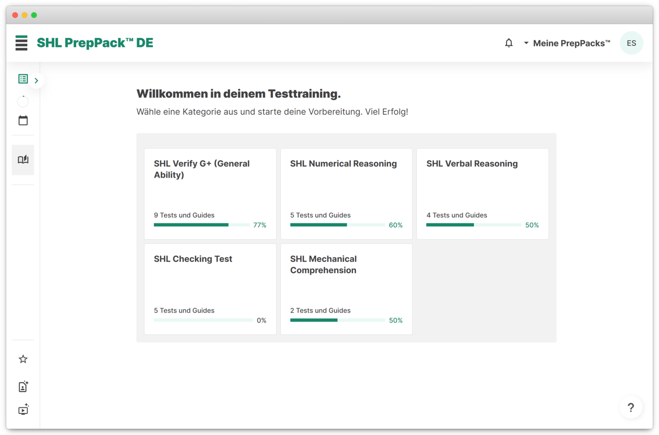
Task: Click the 77% progress bar
Action: (201, 225)
